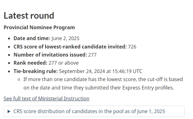Image resolution: width=193 pixels, height=119 pixels.
Task: Click the 277 or above rank value
Action: (64, 63)
